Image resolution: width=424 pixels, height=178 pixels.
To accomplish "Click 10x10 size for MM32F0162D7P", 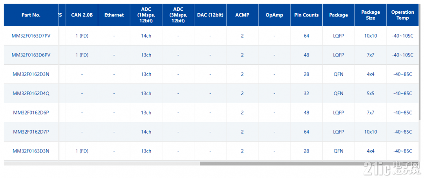I will pyautogui.click(x=371, y=132).
